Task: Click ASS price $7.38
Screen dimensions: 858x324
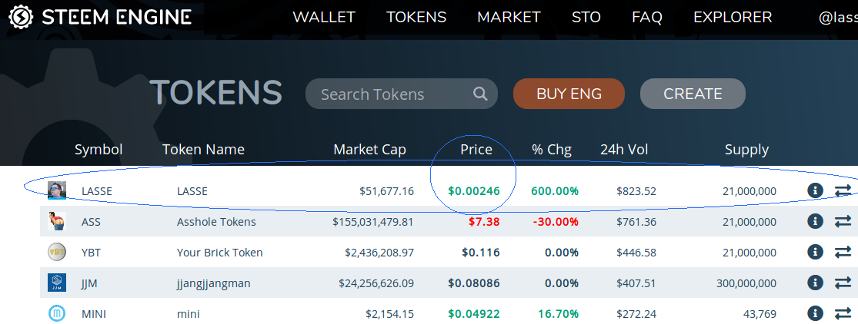Action: [484, 222]
